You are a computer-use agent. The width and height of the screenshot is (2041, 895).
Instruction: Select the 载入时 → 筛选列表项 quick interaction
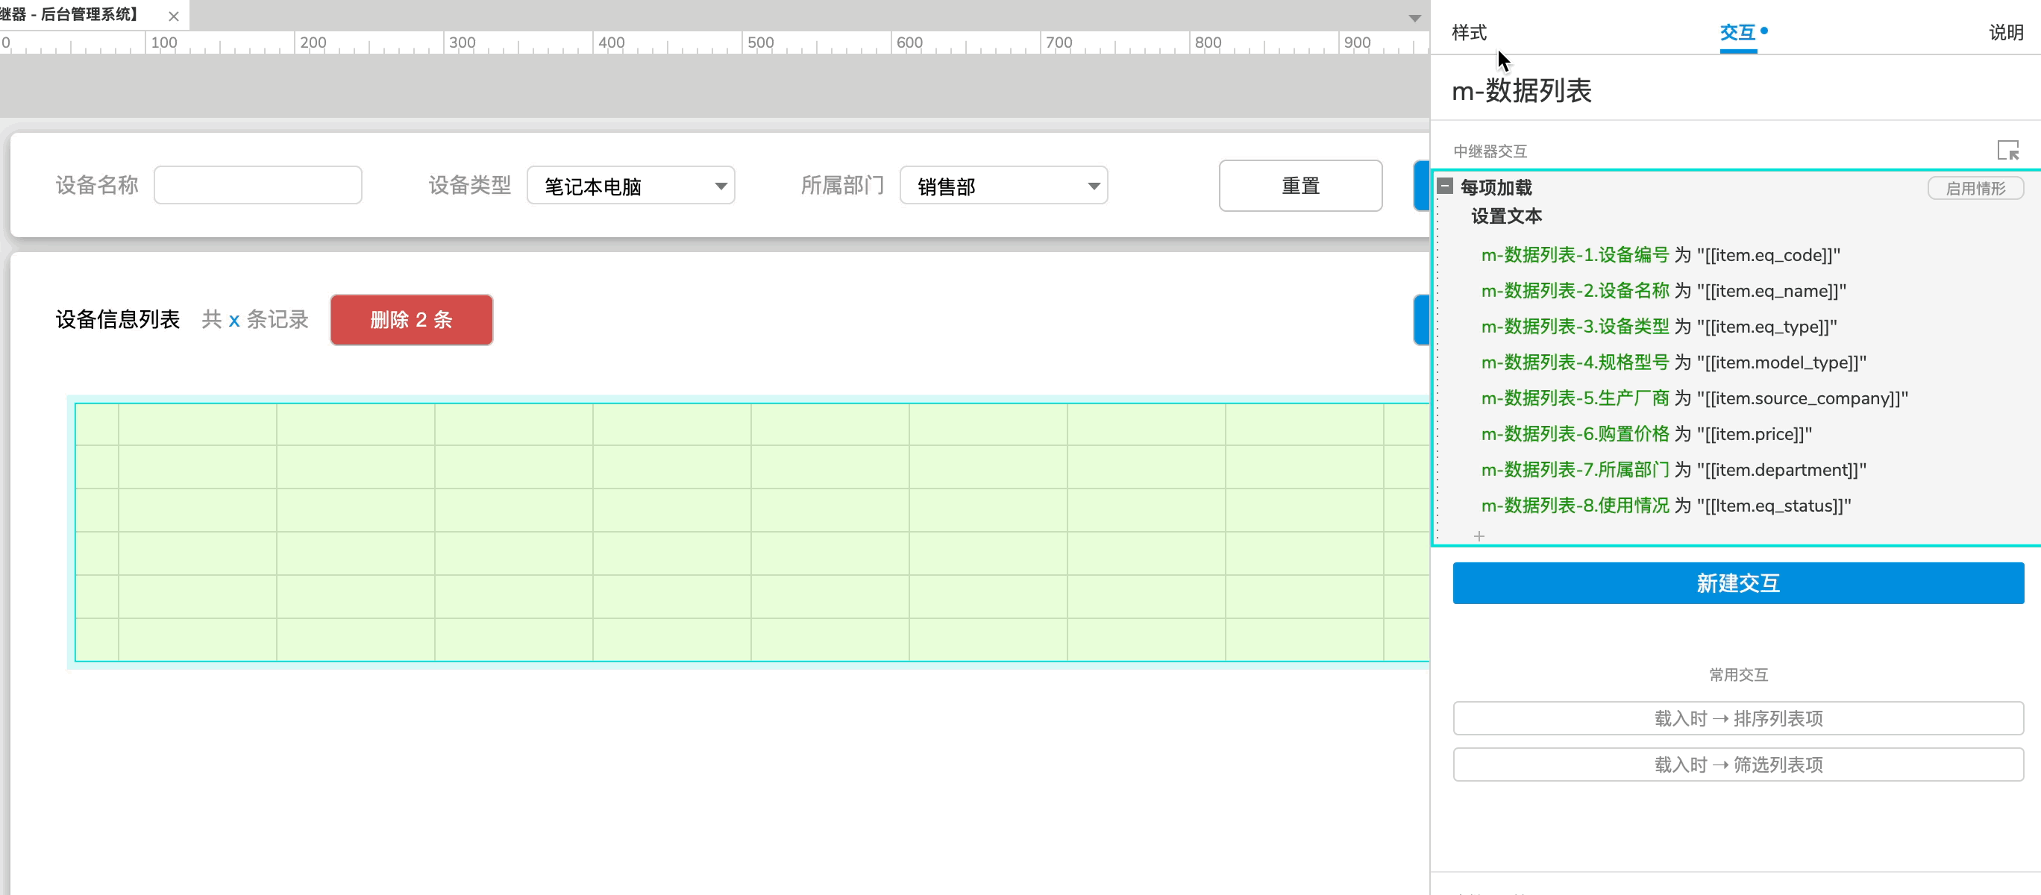coord(1737,764)
